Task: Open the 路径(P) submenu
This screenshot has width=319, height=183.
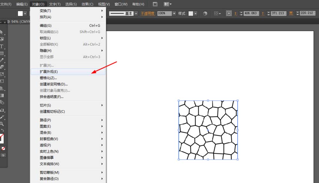Action: [x=45, y=120]
